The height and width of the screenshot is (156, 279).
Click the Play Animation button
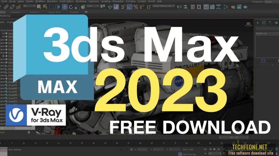coord(215,149)
